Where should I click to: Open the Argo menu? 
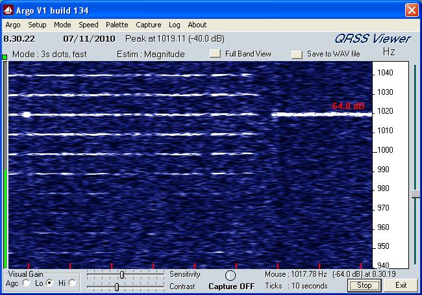pos(12,25)
